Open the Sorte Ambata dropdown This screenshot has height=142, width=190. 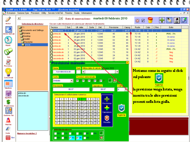pos(71,81)
